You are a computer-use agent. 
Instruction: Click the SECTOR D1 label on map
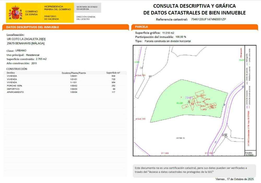point(180,138)
